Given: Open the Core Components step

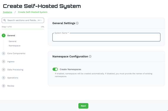Looking at the screenshot, I should pyautogui.click(x=16, y=53).
